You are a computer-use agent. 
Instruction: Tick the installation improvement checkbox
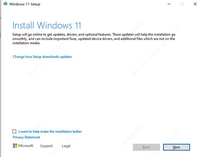click(x=14, y=131)
